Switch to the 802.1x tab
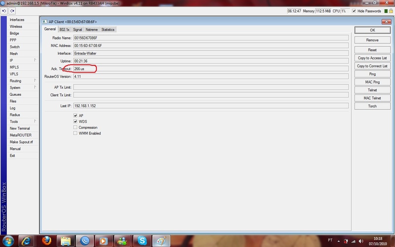This screenshot has height=247, width=395. pos(64,30)
